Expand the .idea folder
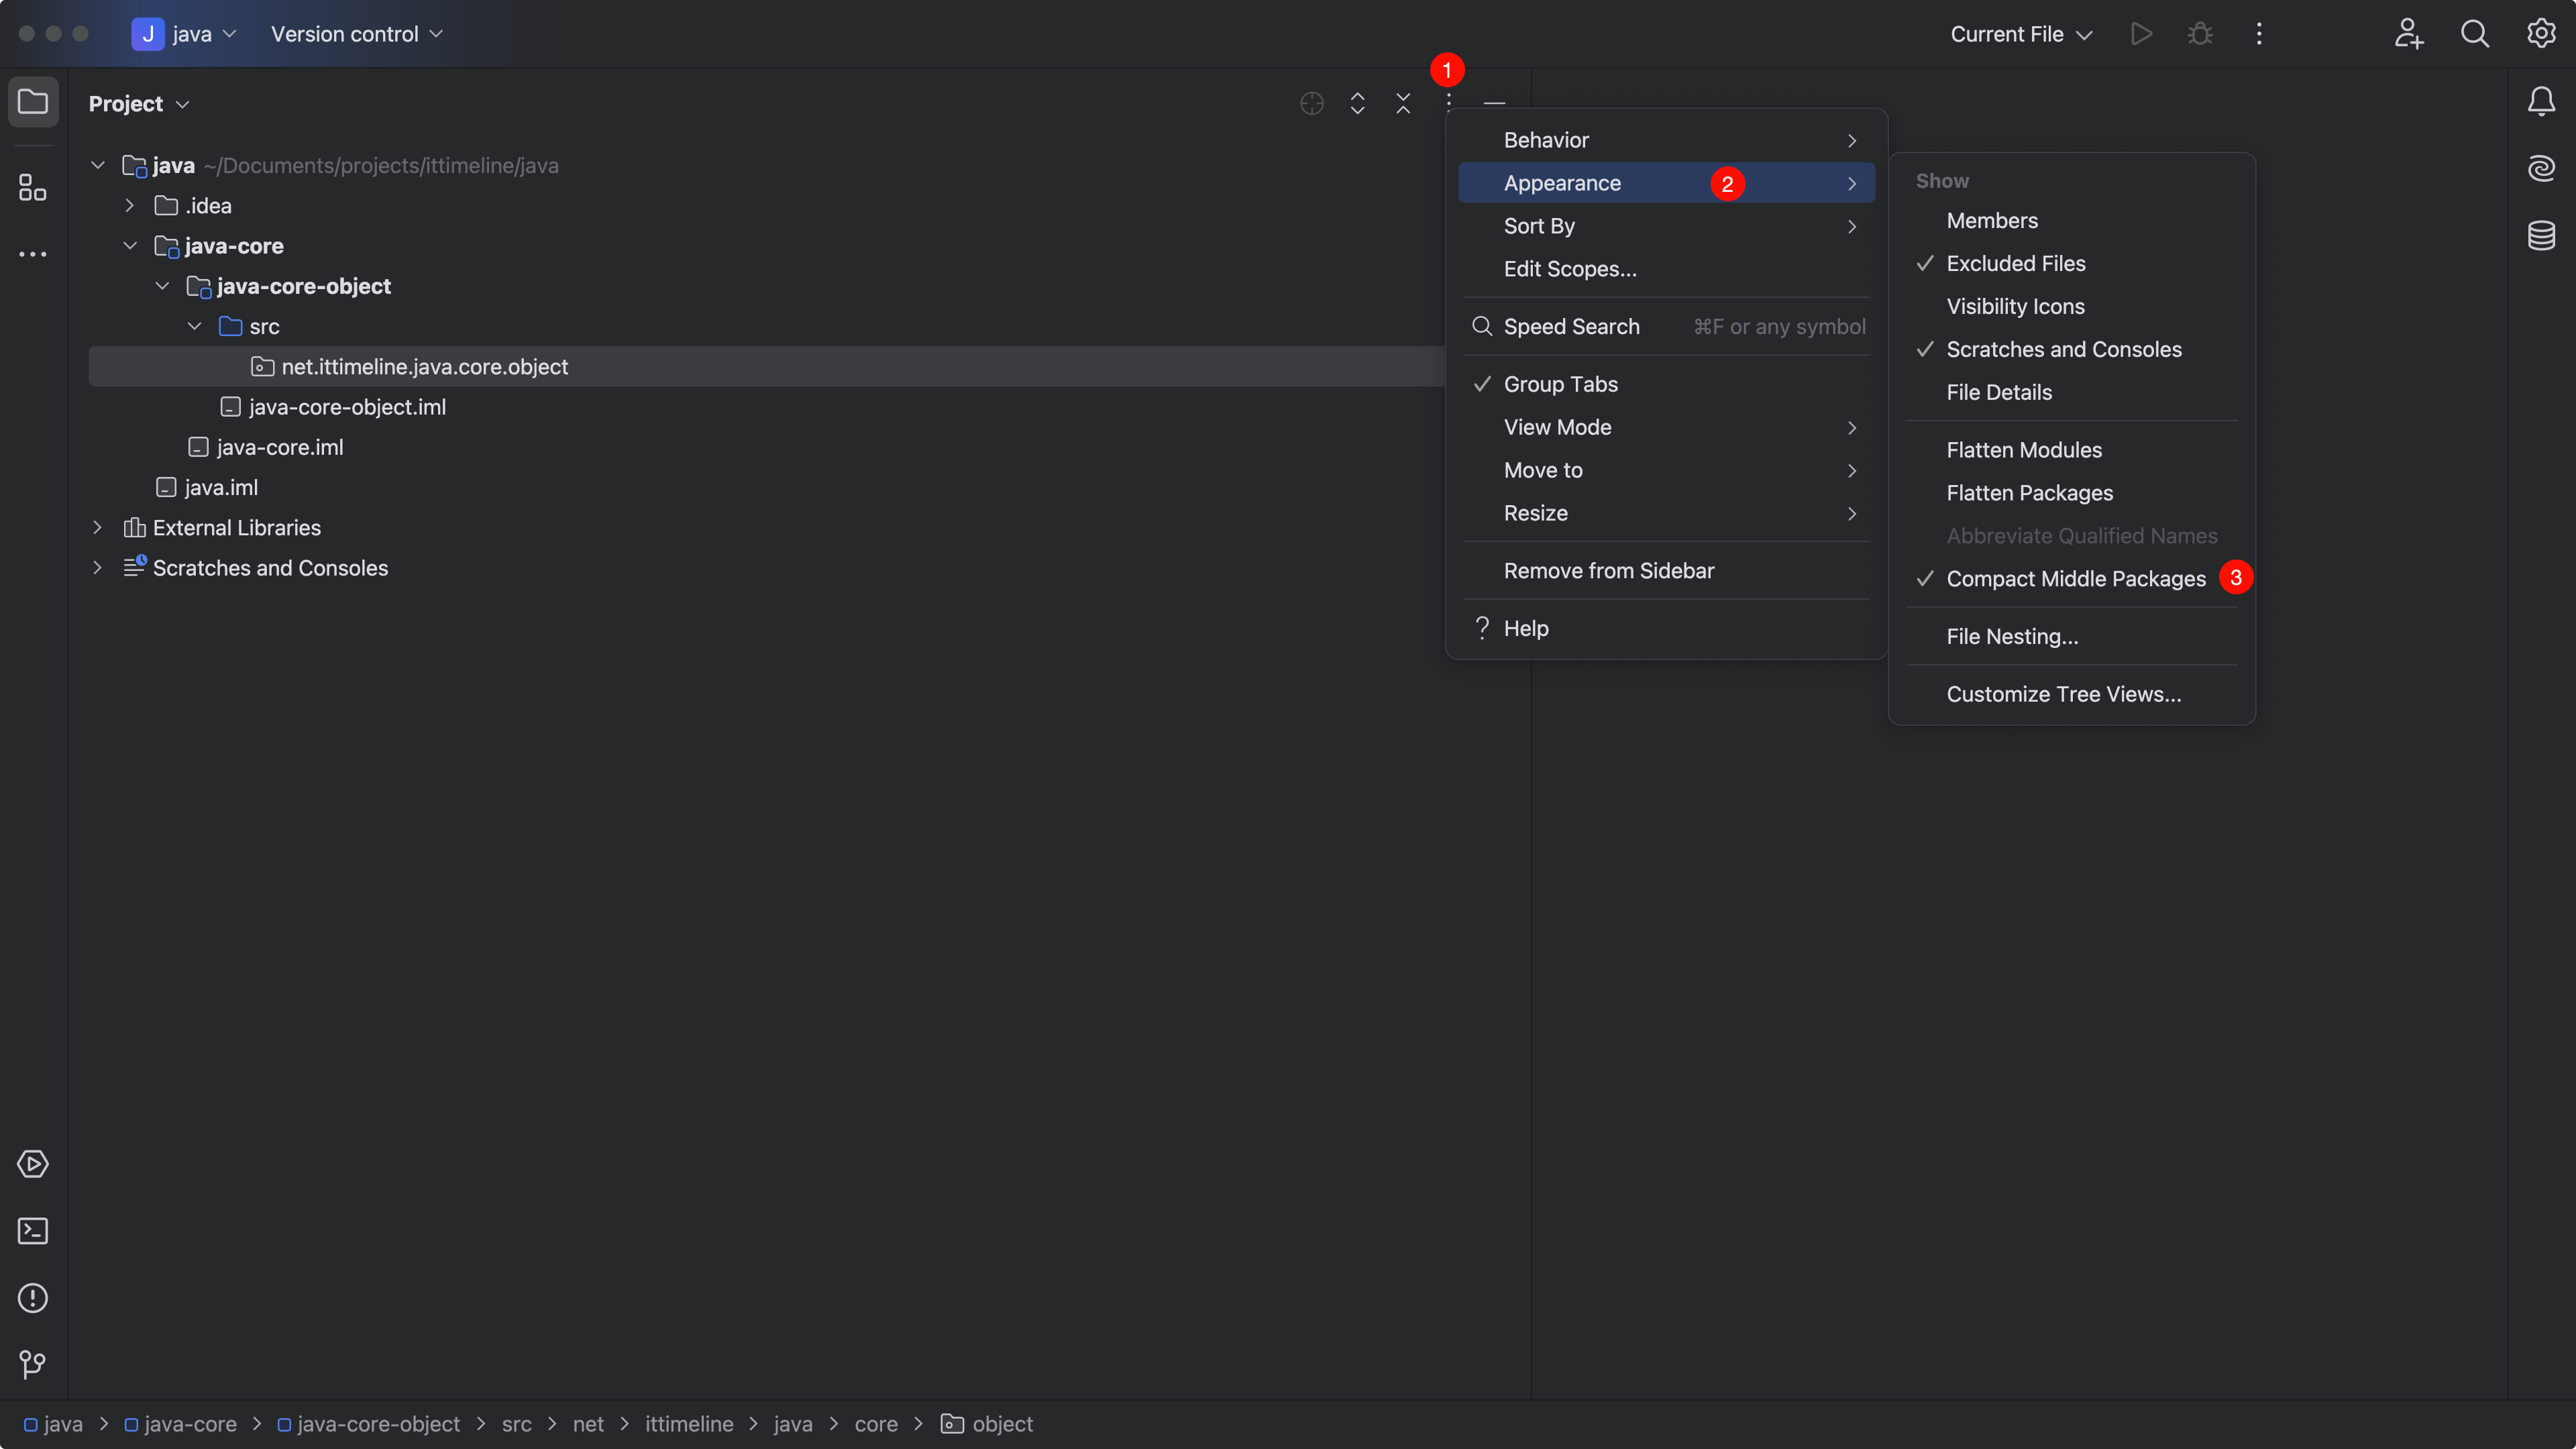 pos(129,206)
